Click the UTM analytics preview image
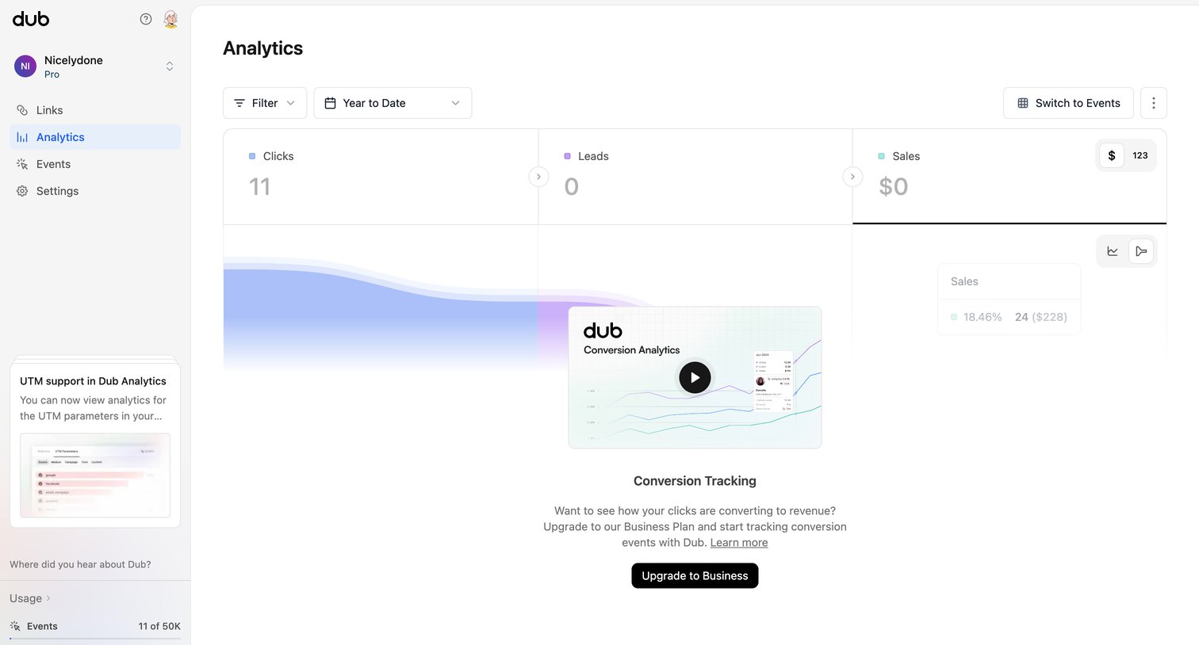 click(x=95, y=475)
